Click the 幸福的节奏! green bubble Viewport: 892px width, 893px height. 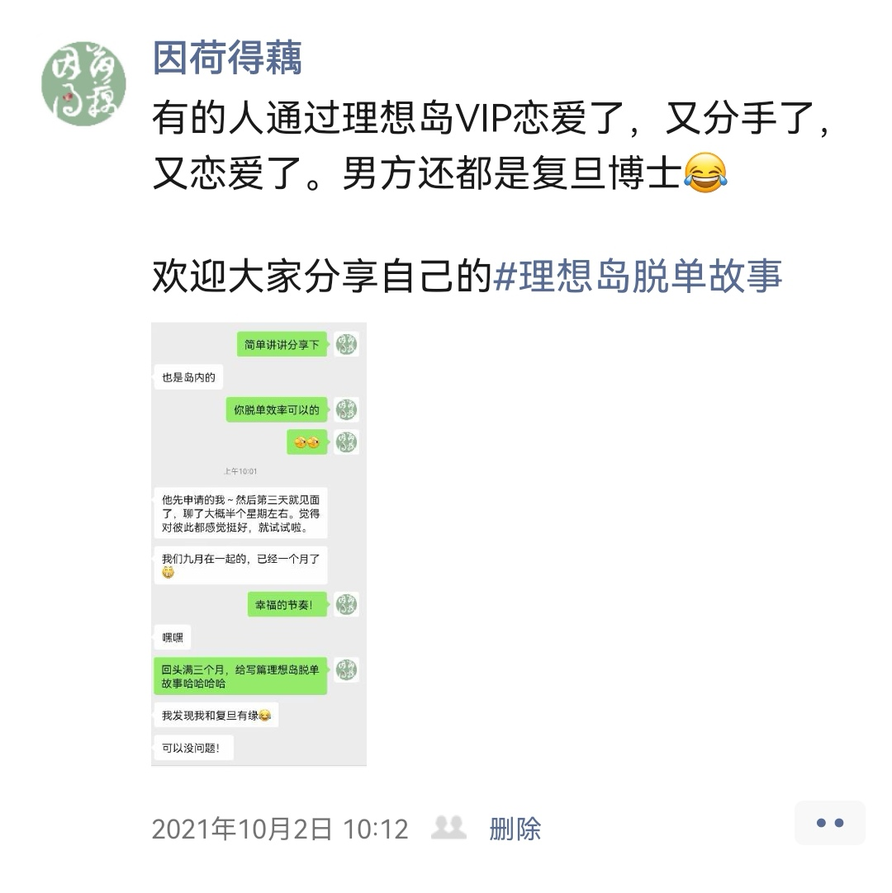287,605
